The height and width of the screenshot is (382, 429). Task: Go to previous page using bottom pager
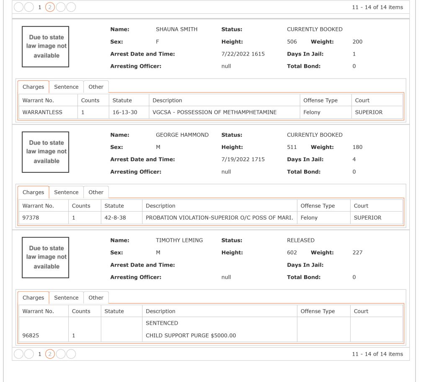[x=29, y=354]
